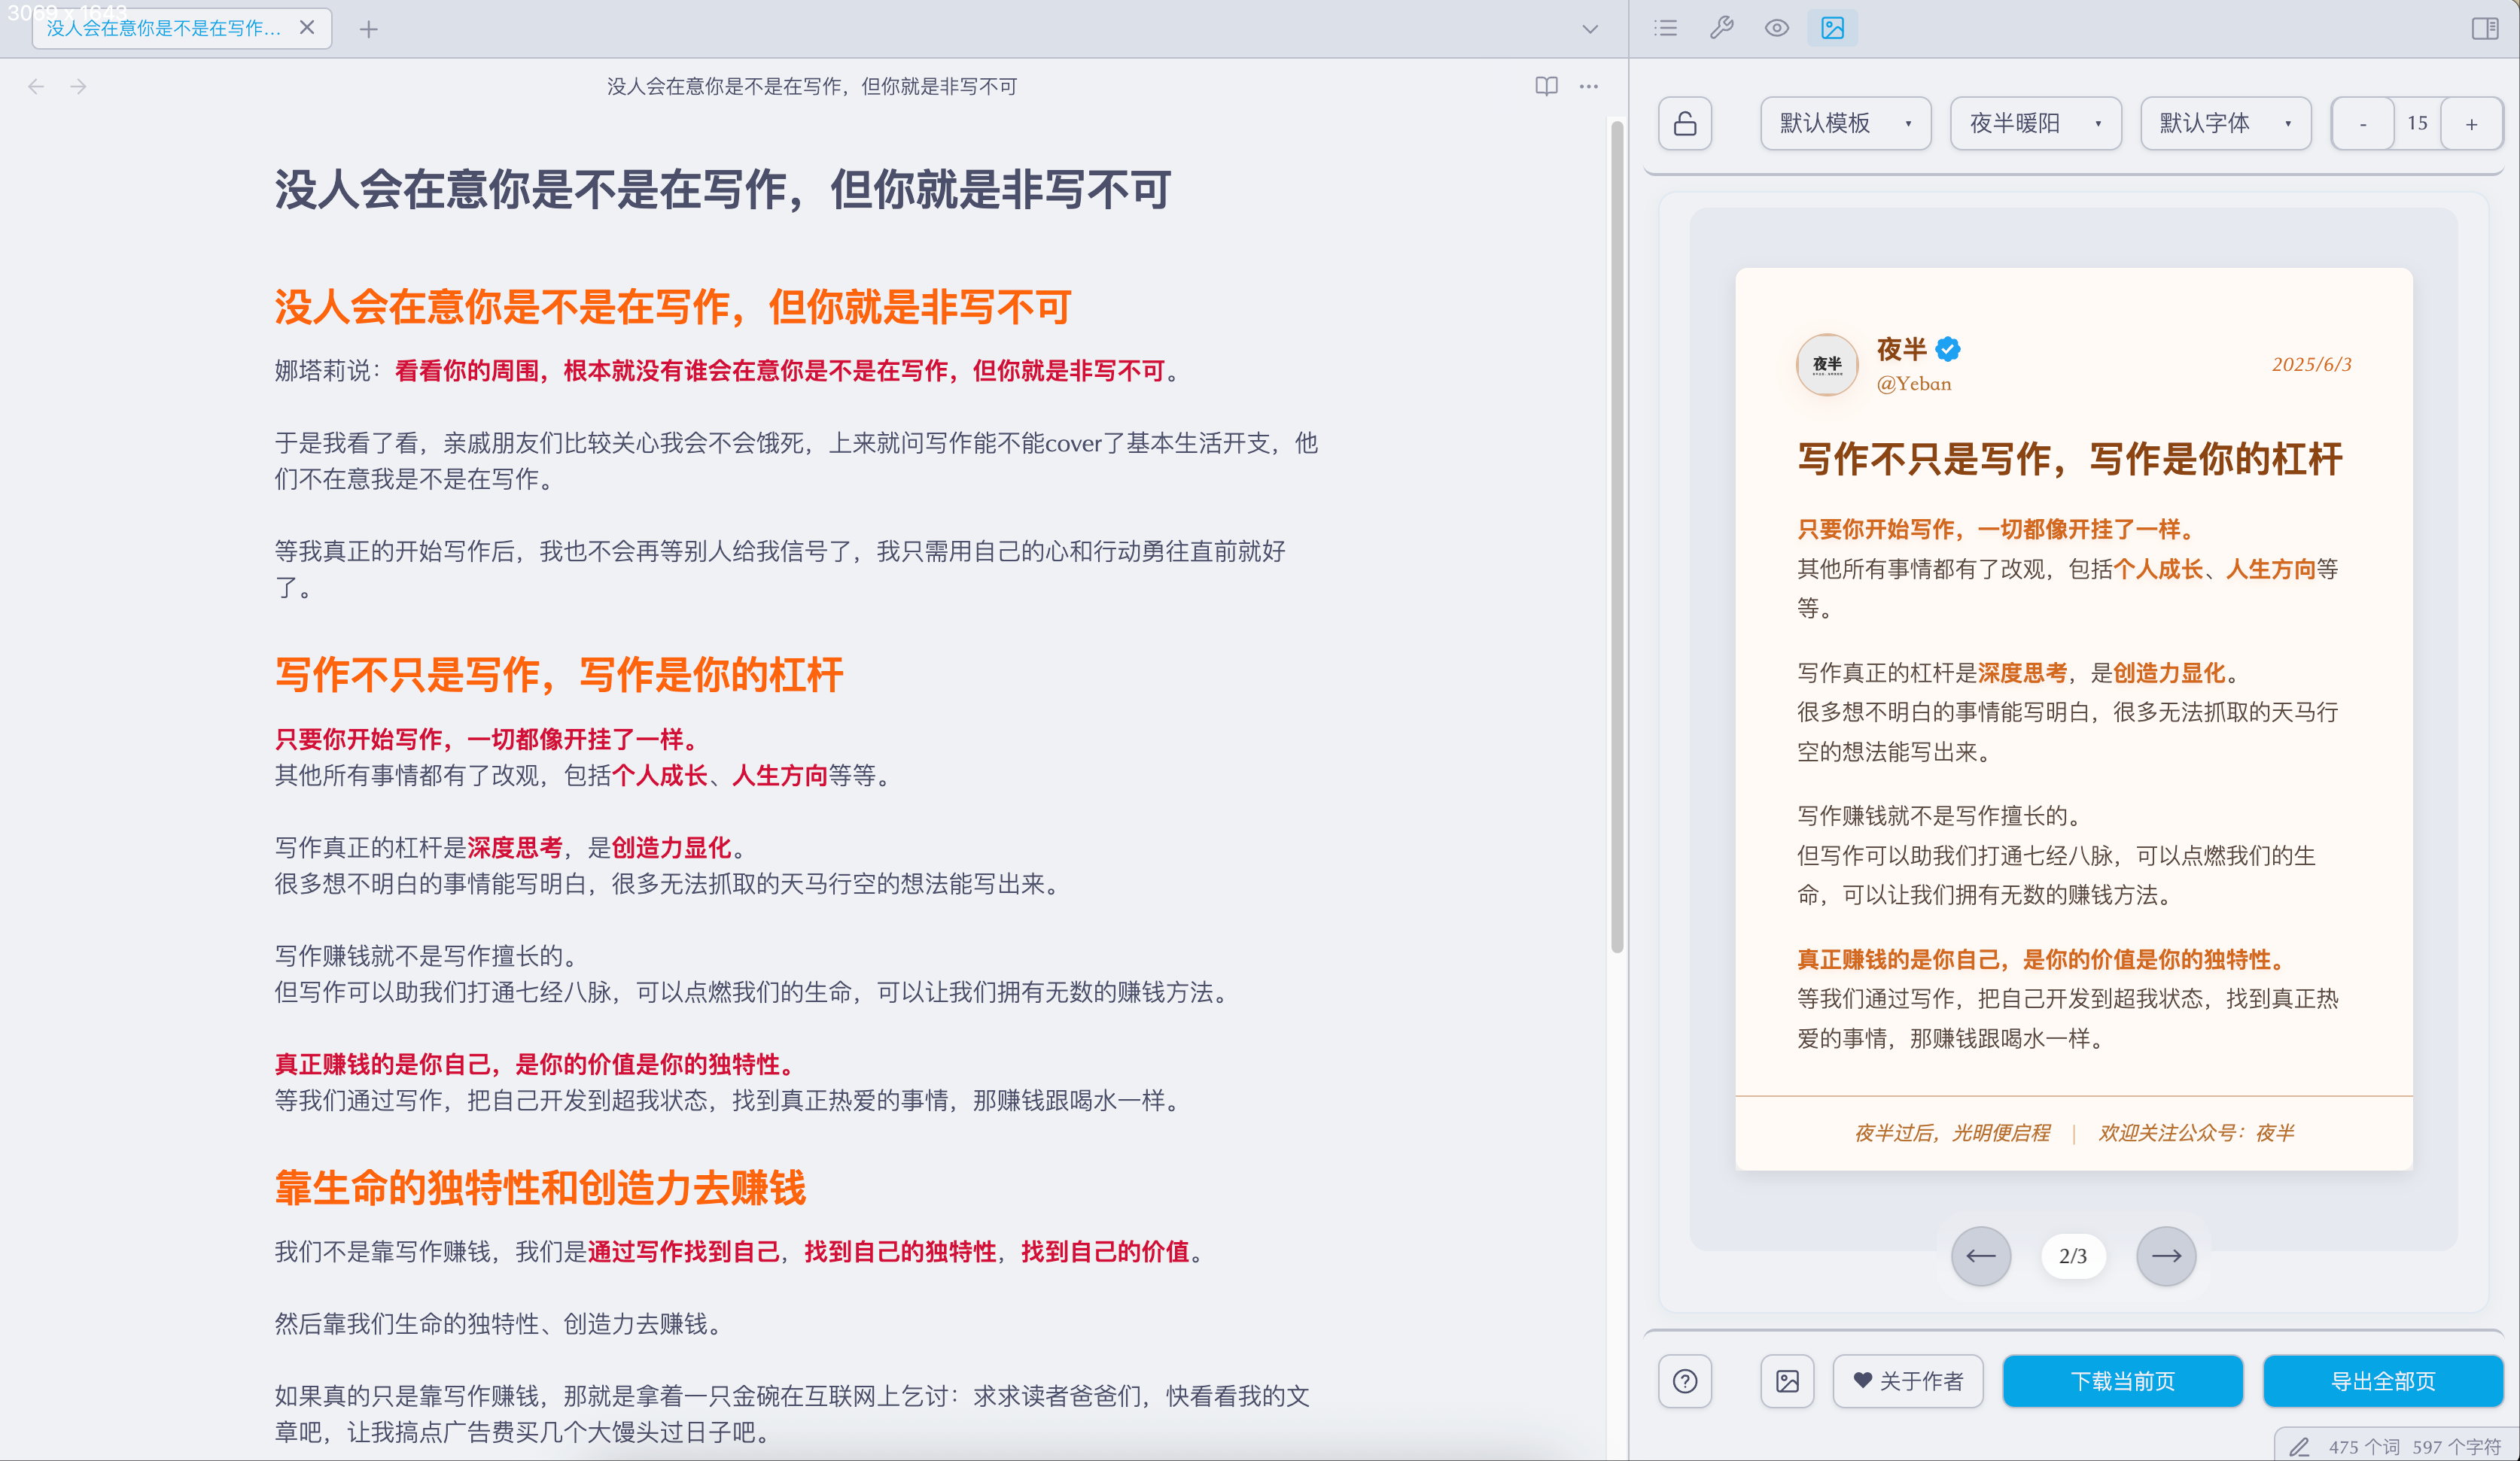Click the image icon button beside help
The height and width of the screenshot is (1461, 2520).
pos(1787,1381)
